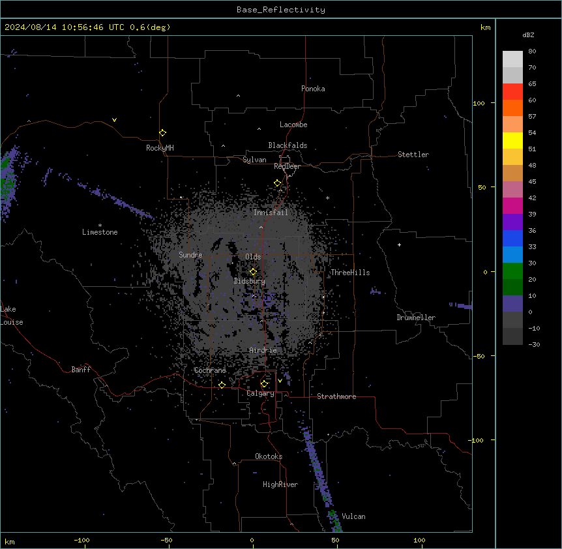Viewport: 562px width, 549px height.
Task: Click the white asterisk east of Innisfail
Action: point(327,198)
